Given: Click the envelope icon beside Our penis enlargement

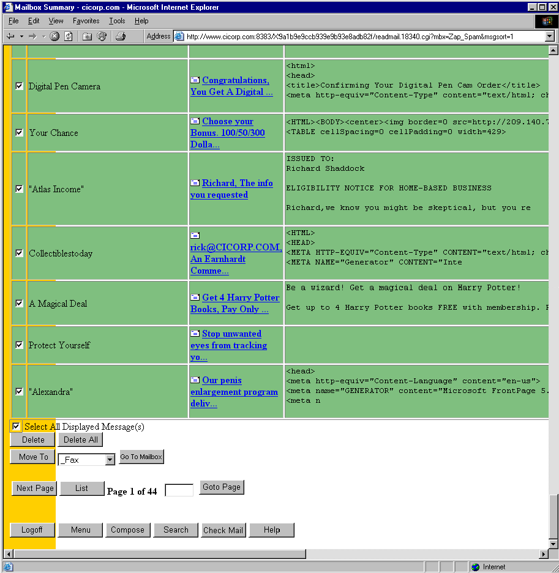Looking at the screenshot, I should (195, 380).
